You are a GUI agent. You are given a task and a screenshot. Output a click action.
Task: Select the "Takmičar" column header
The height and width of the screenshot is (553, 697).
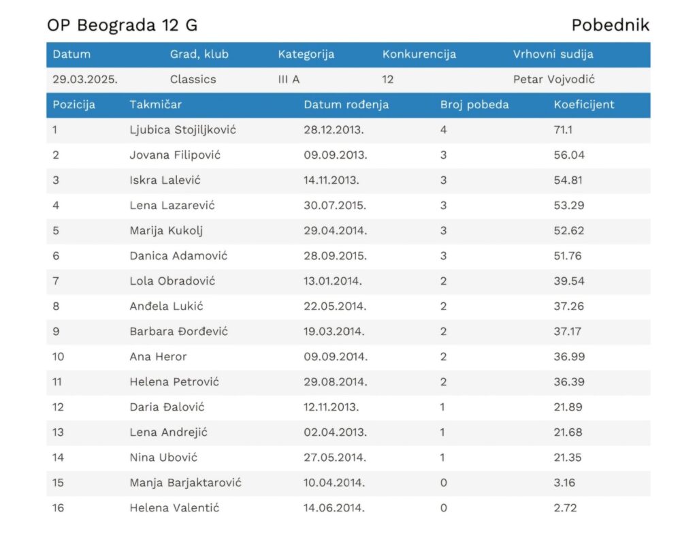click(x=155, y=105)
